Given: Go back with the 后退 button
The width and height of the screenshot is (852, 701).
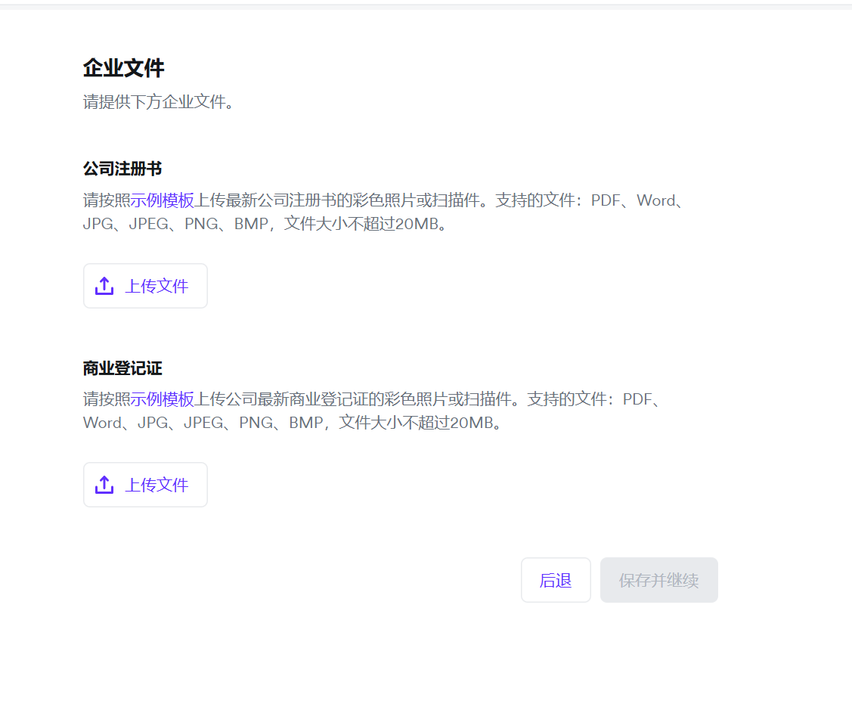Looking at the screenshot, I should click(556, 580).
